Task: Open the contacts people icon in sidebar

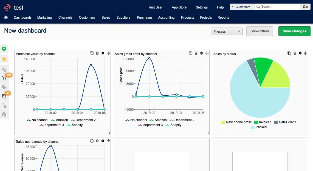Action: (x=4, y=69)
